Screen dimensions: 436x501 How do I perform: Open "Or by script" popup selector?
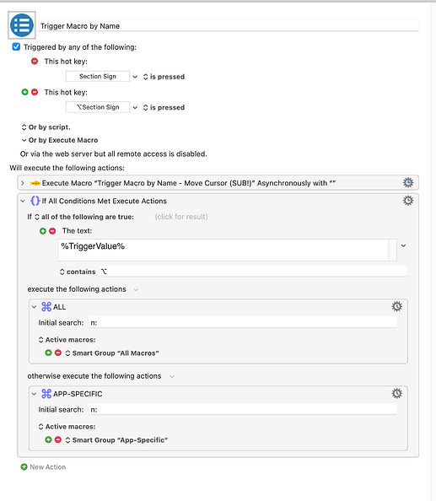tap(46, 127)
